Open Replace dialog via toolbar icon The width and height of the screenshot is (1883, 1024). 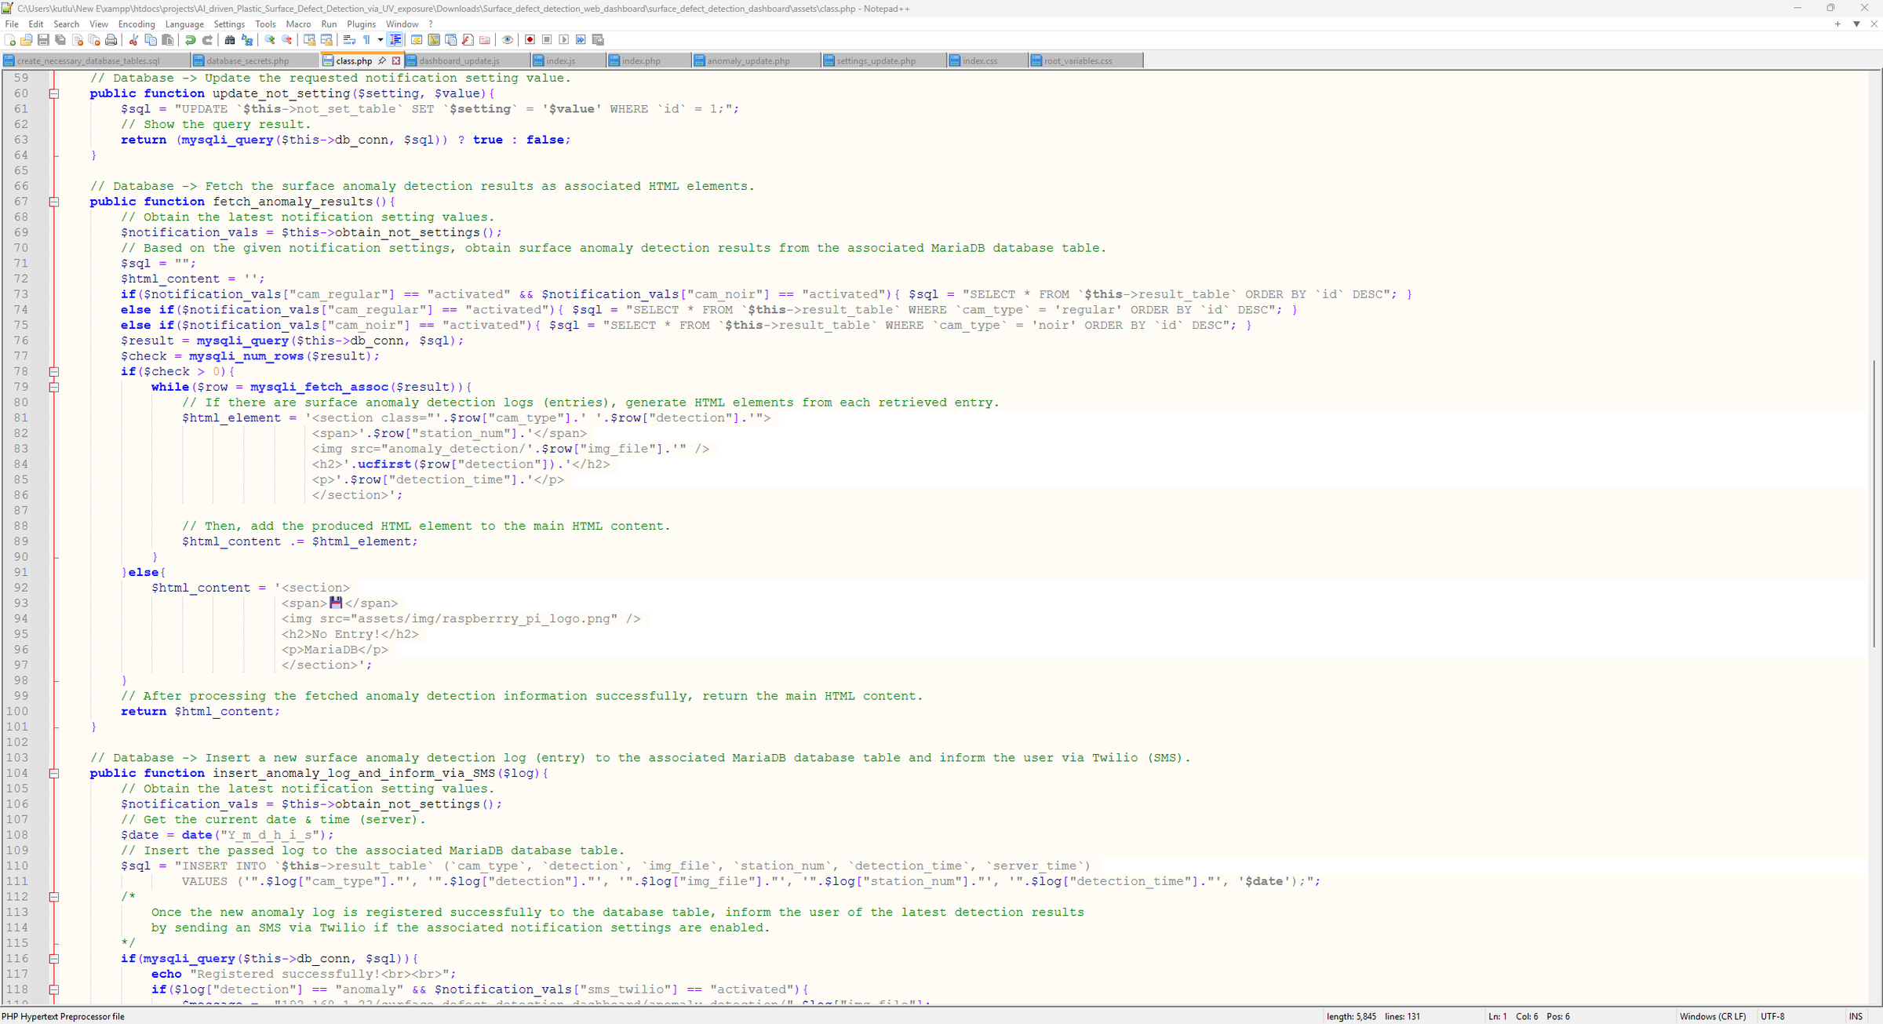[x=247, y=40]
